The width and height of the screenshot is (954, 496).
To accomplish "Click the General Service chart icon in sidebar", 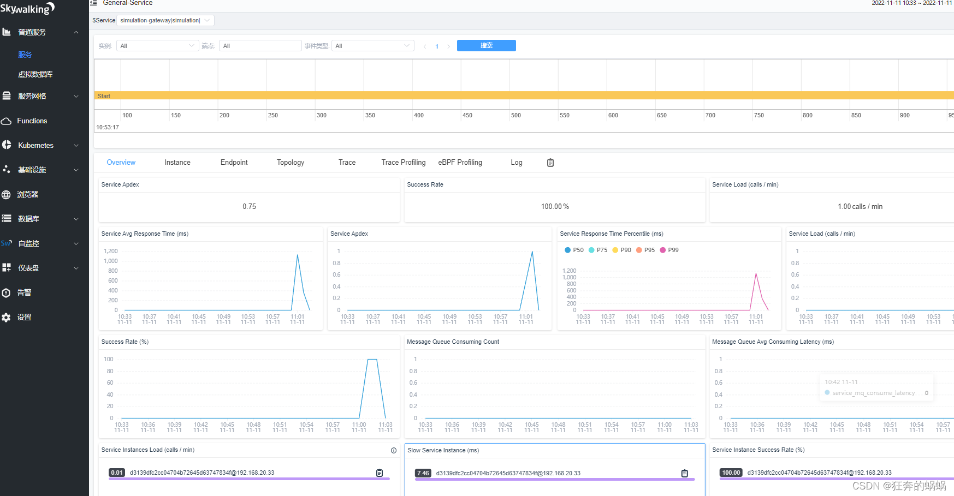I will coord(7,32).
